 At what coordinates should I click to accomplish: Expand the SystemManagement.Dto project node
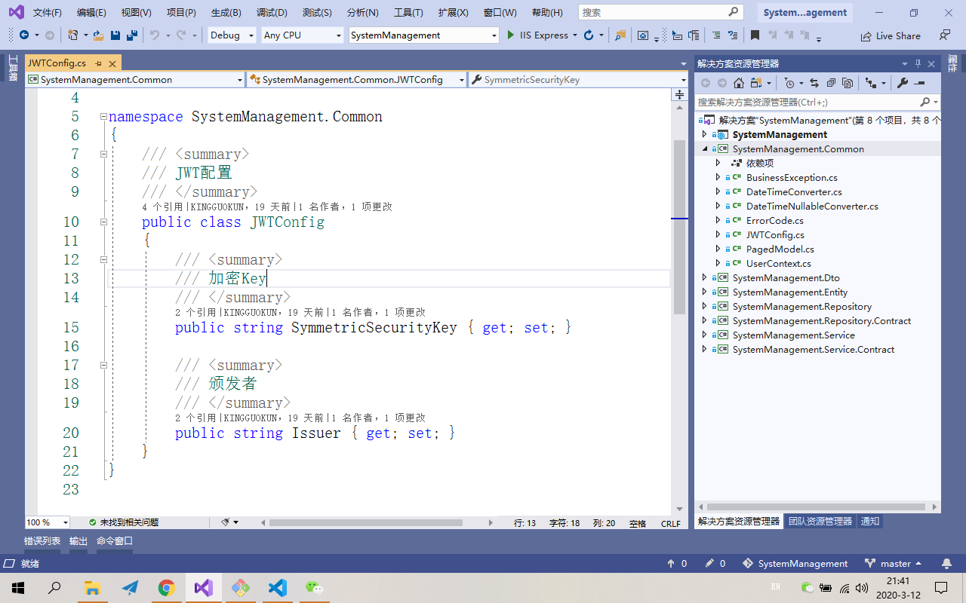(705, 278)
